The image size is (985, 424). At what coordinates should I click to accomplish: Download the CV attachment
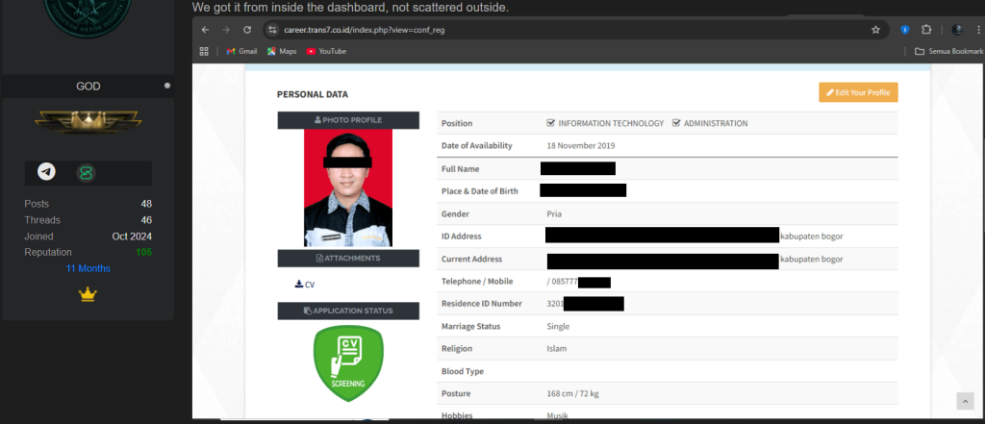(304, 284)
